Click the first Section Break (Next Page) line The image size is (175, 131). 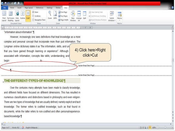[86, 66]
